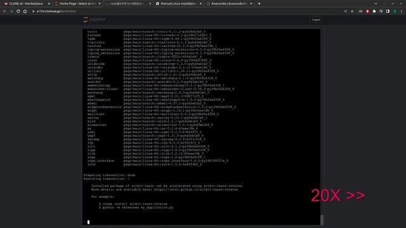Open the Anaconda browser tab
This screenshot has width=406, height=228.
point(229,4)
